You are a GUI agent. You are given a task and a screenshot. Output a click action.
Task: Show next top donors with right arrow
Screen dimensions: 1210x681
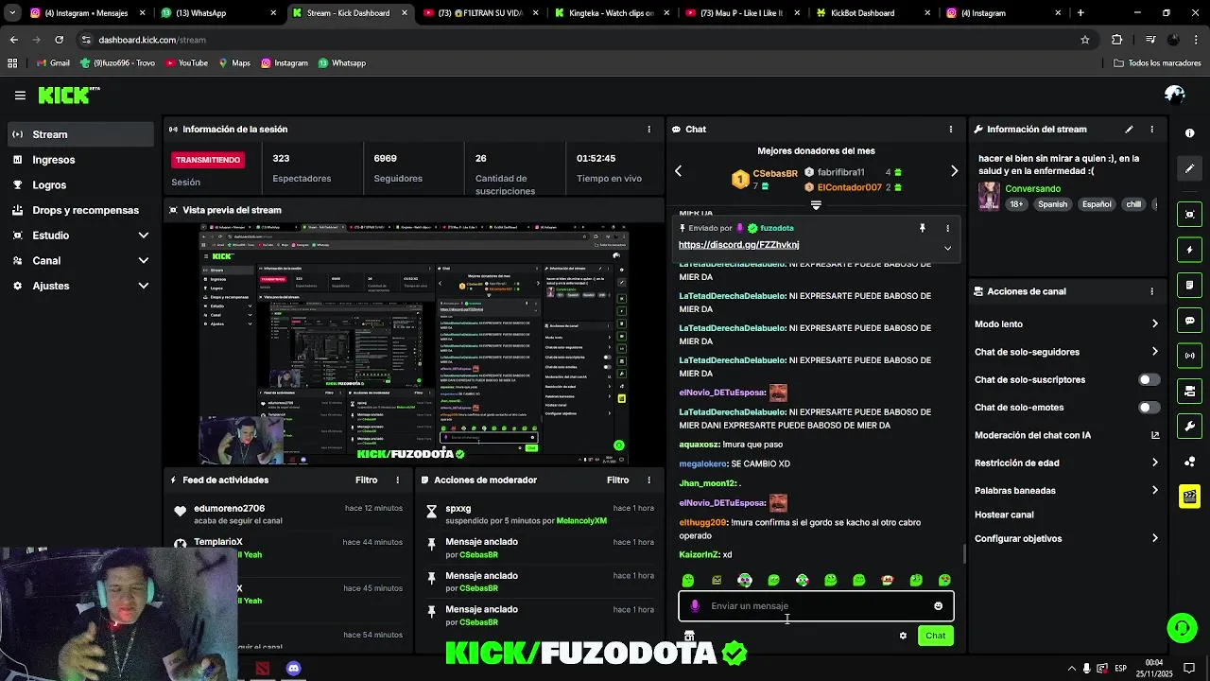coord(954,171)
